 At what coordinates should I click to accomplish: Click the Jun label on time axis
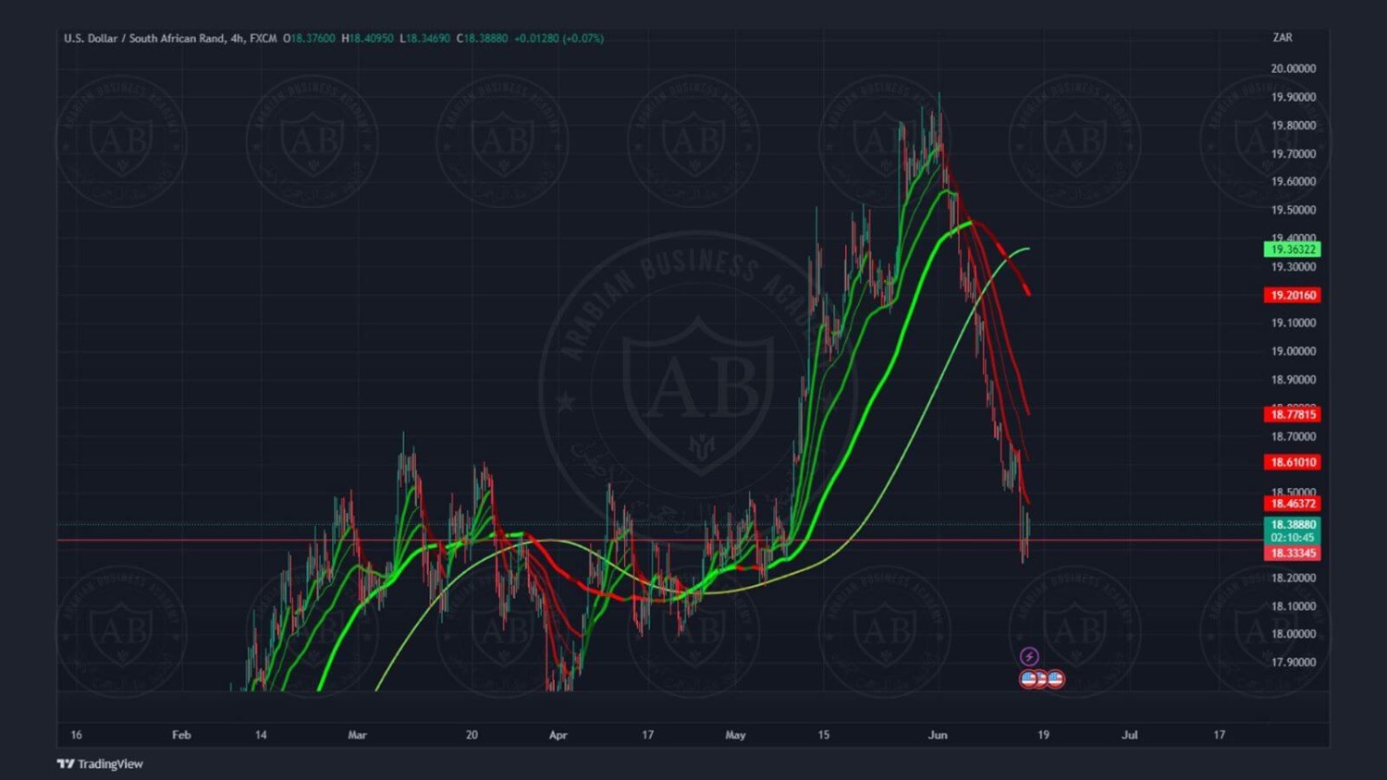[938, 736]
